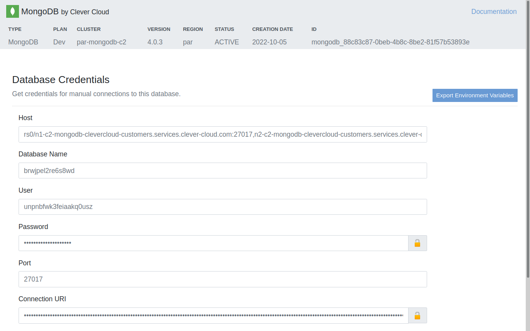Click the masked Password field

point(214,243)
